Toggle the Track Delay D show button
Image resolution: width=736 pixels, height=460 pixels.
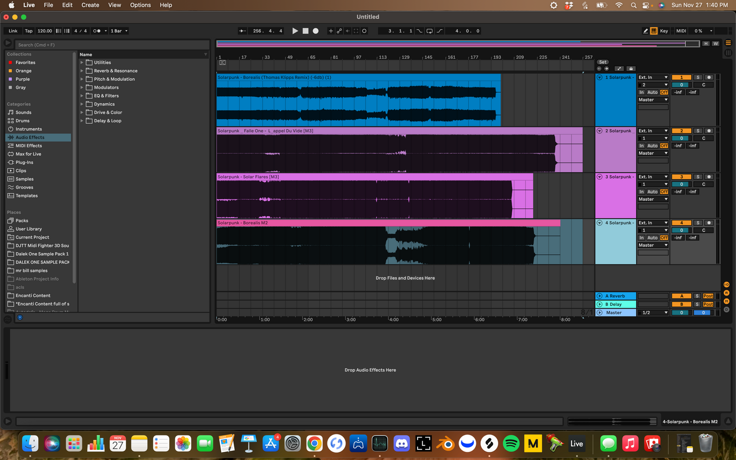coord(727,309)
